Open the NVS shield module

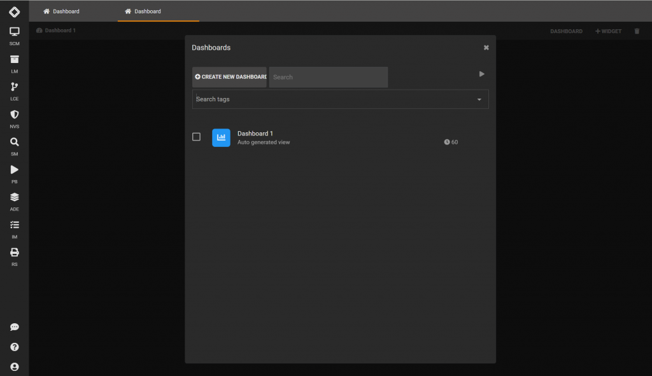click(x=14, y=119)
